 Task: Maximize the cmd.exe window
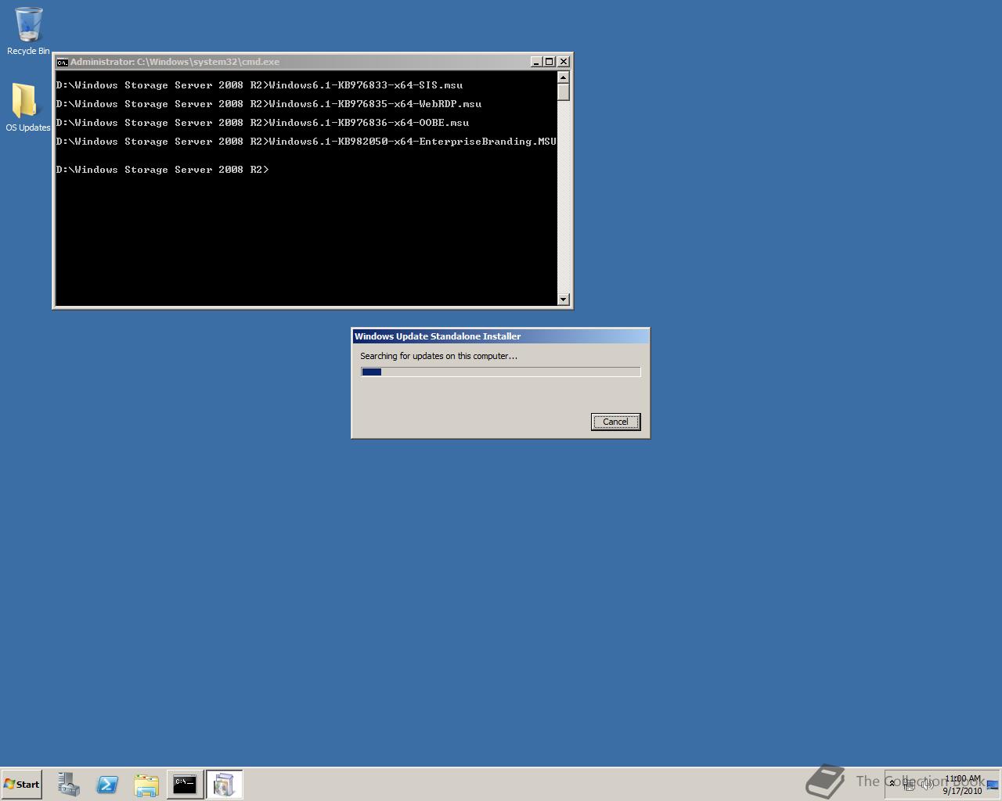point(550,62)
